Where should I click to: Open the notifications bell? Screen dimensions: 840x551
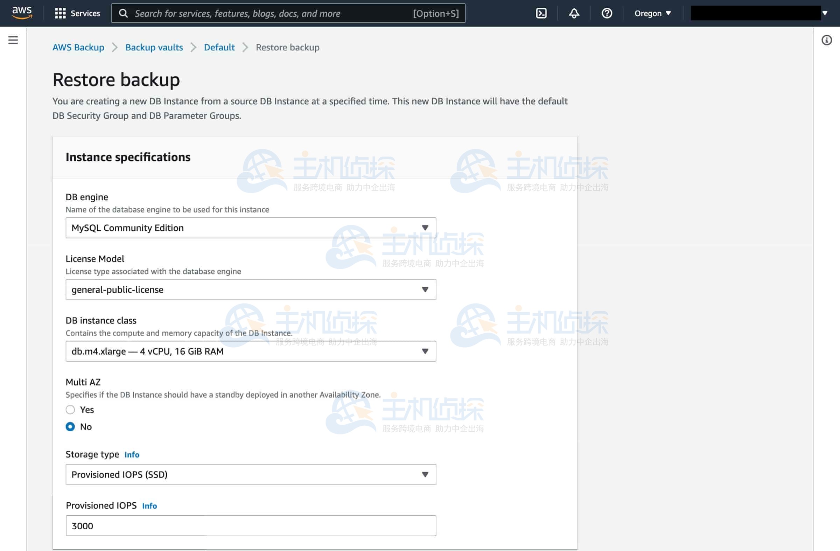click(574, 13)
